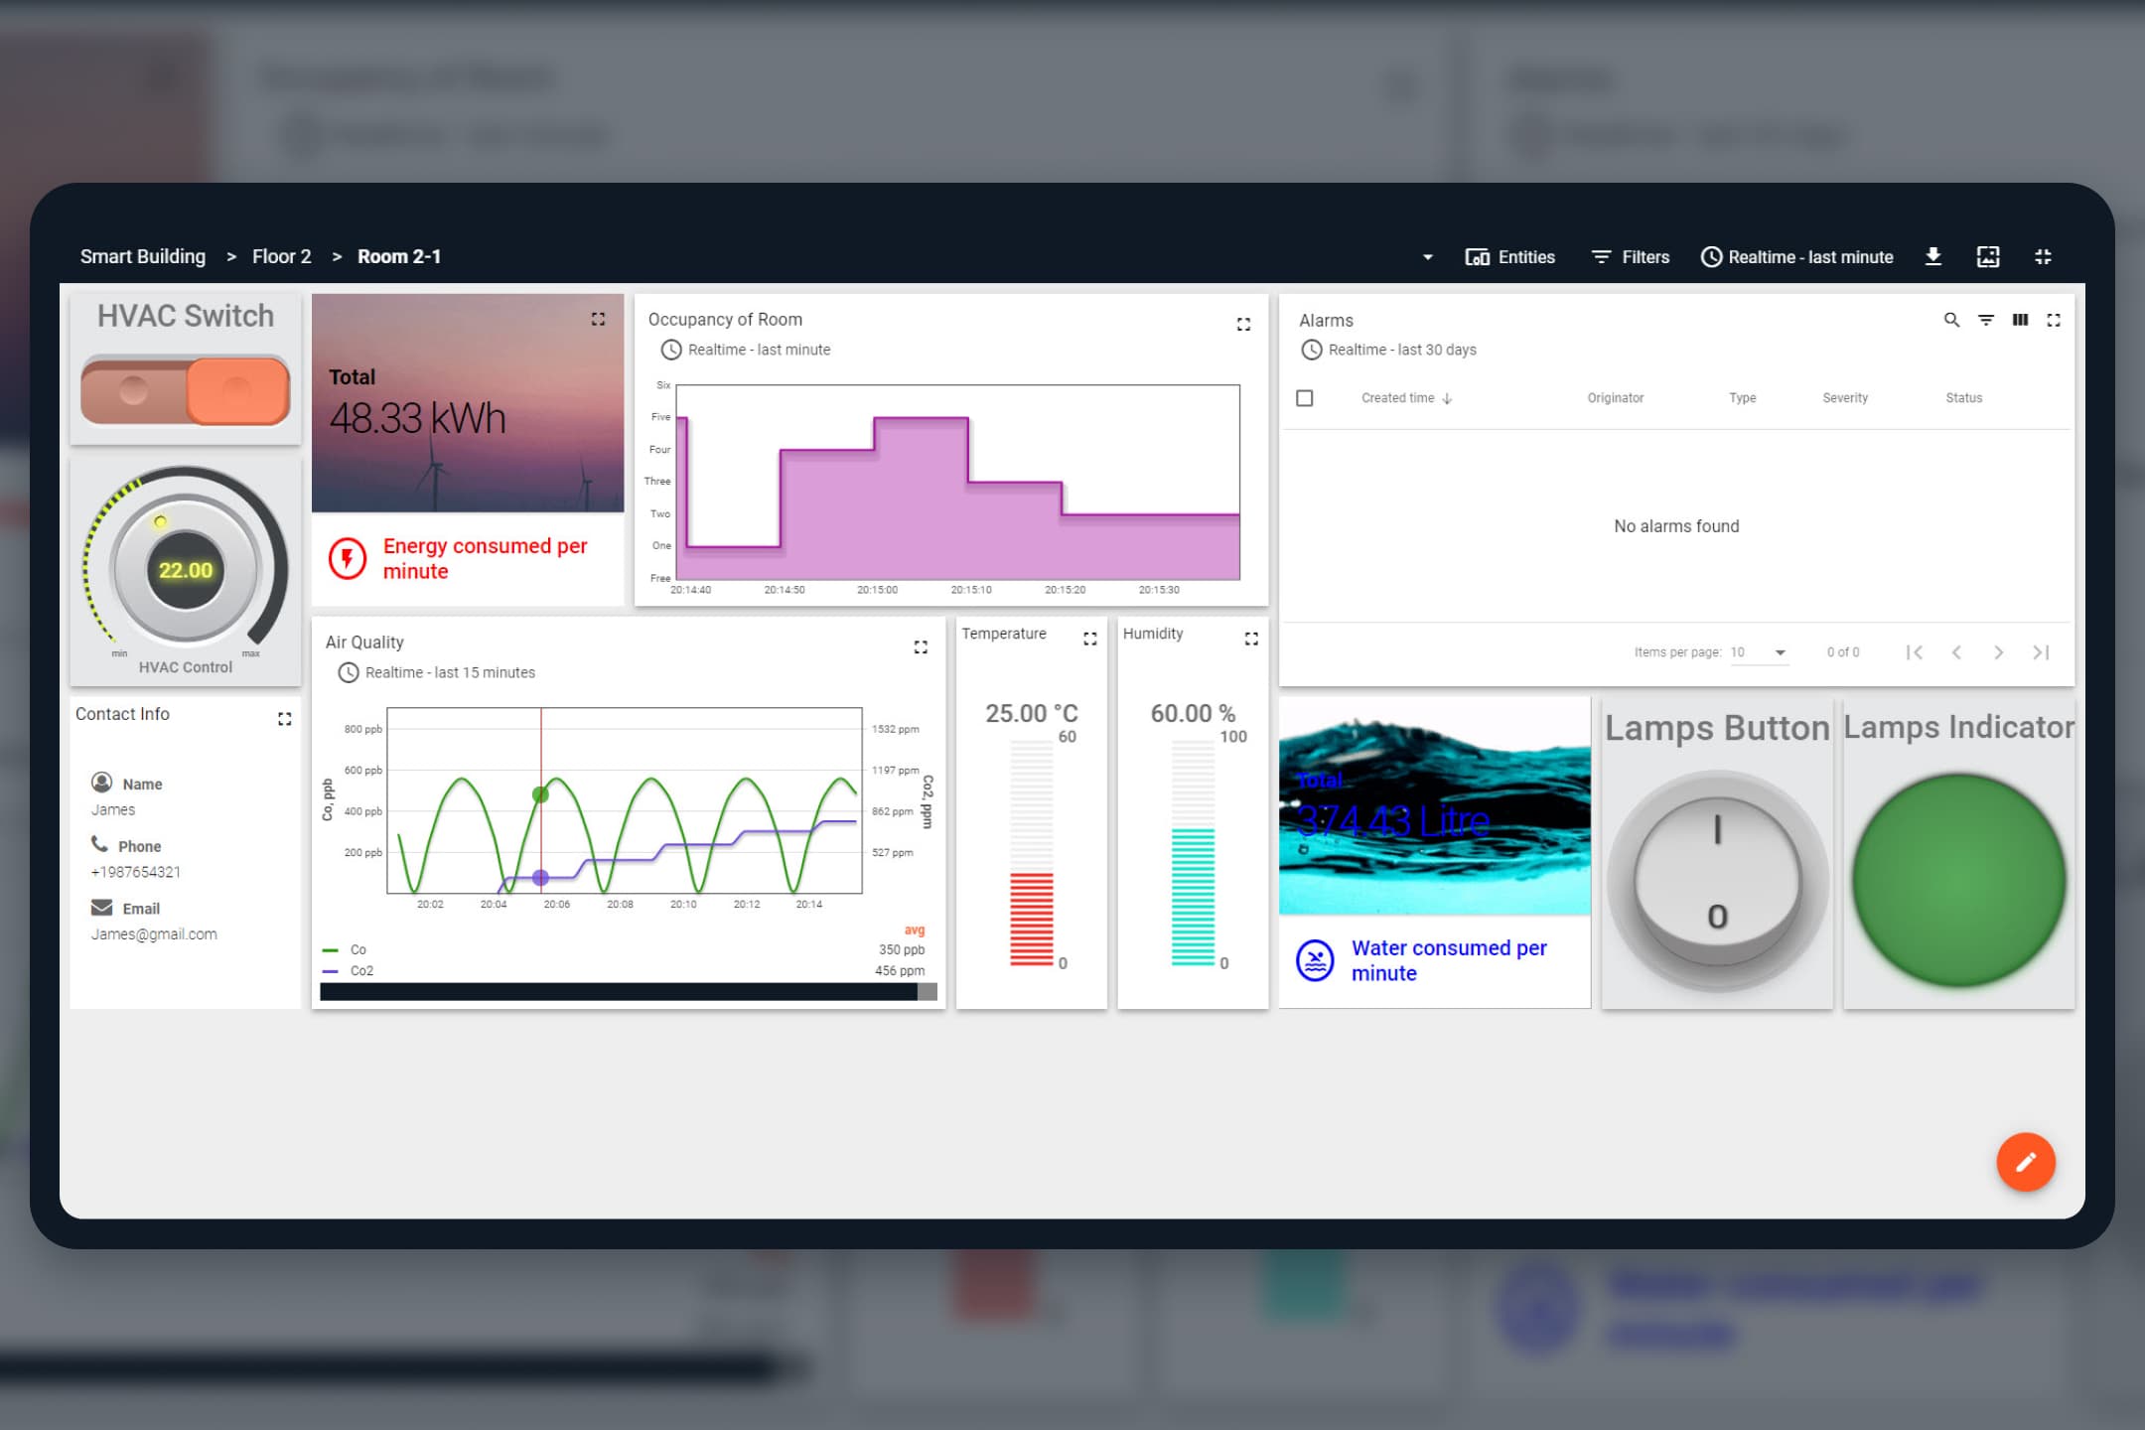
Task: Open Alarms search magnifier icon
Action: pos(1951,320)
